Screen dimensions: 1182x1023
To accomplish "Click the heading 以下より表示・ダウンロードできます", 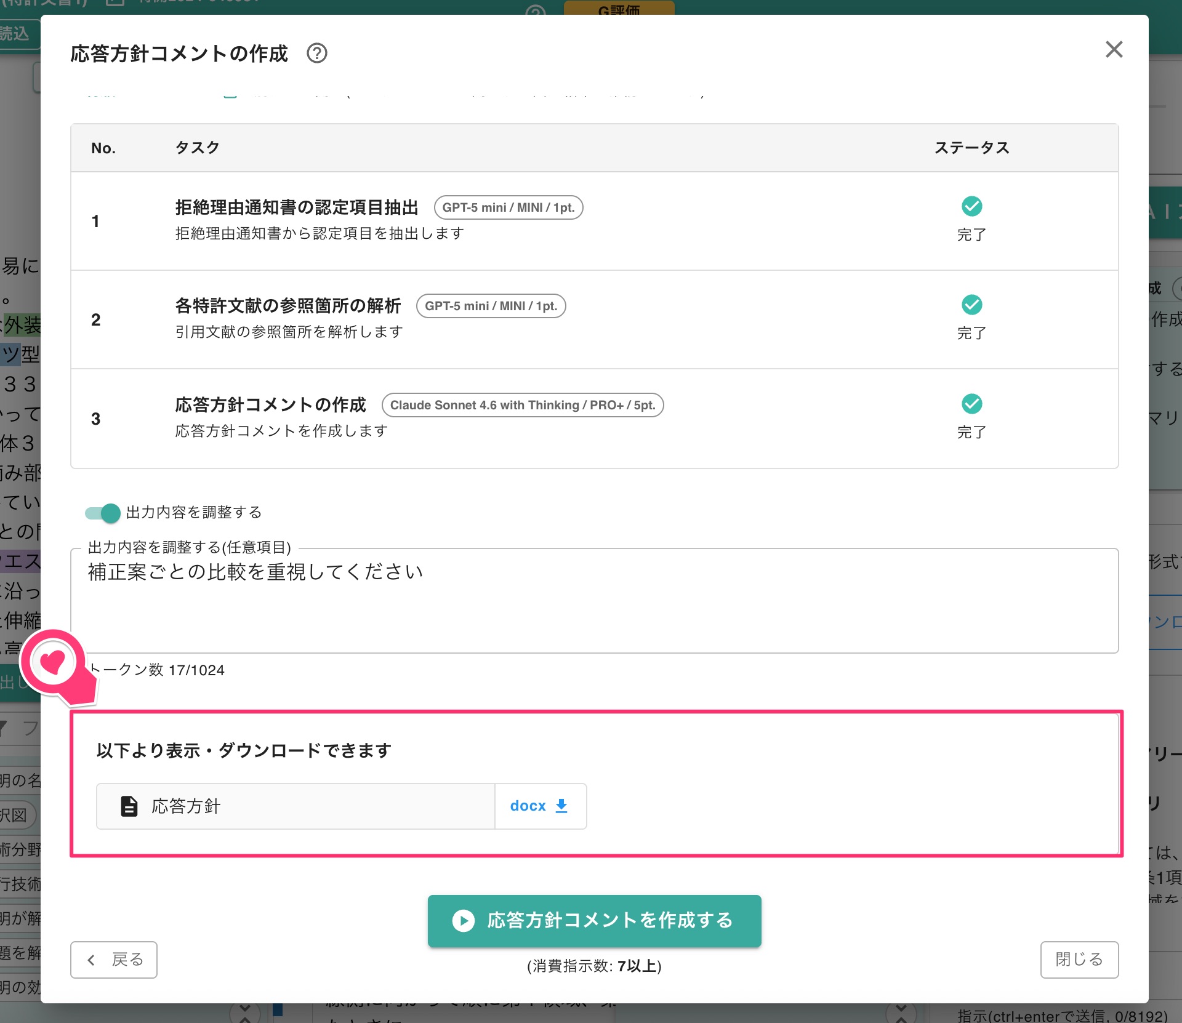I will click(244, 751).
